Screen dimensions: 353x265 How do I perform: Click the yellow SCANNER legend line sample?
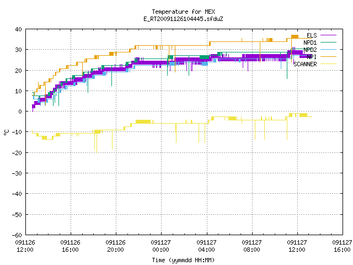pos(328,64)
